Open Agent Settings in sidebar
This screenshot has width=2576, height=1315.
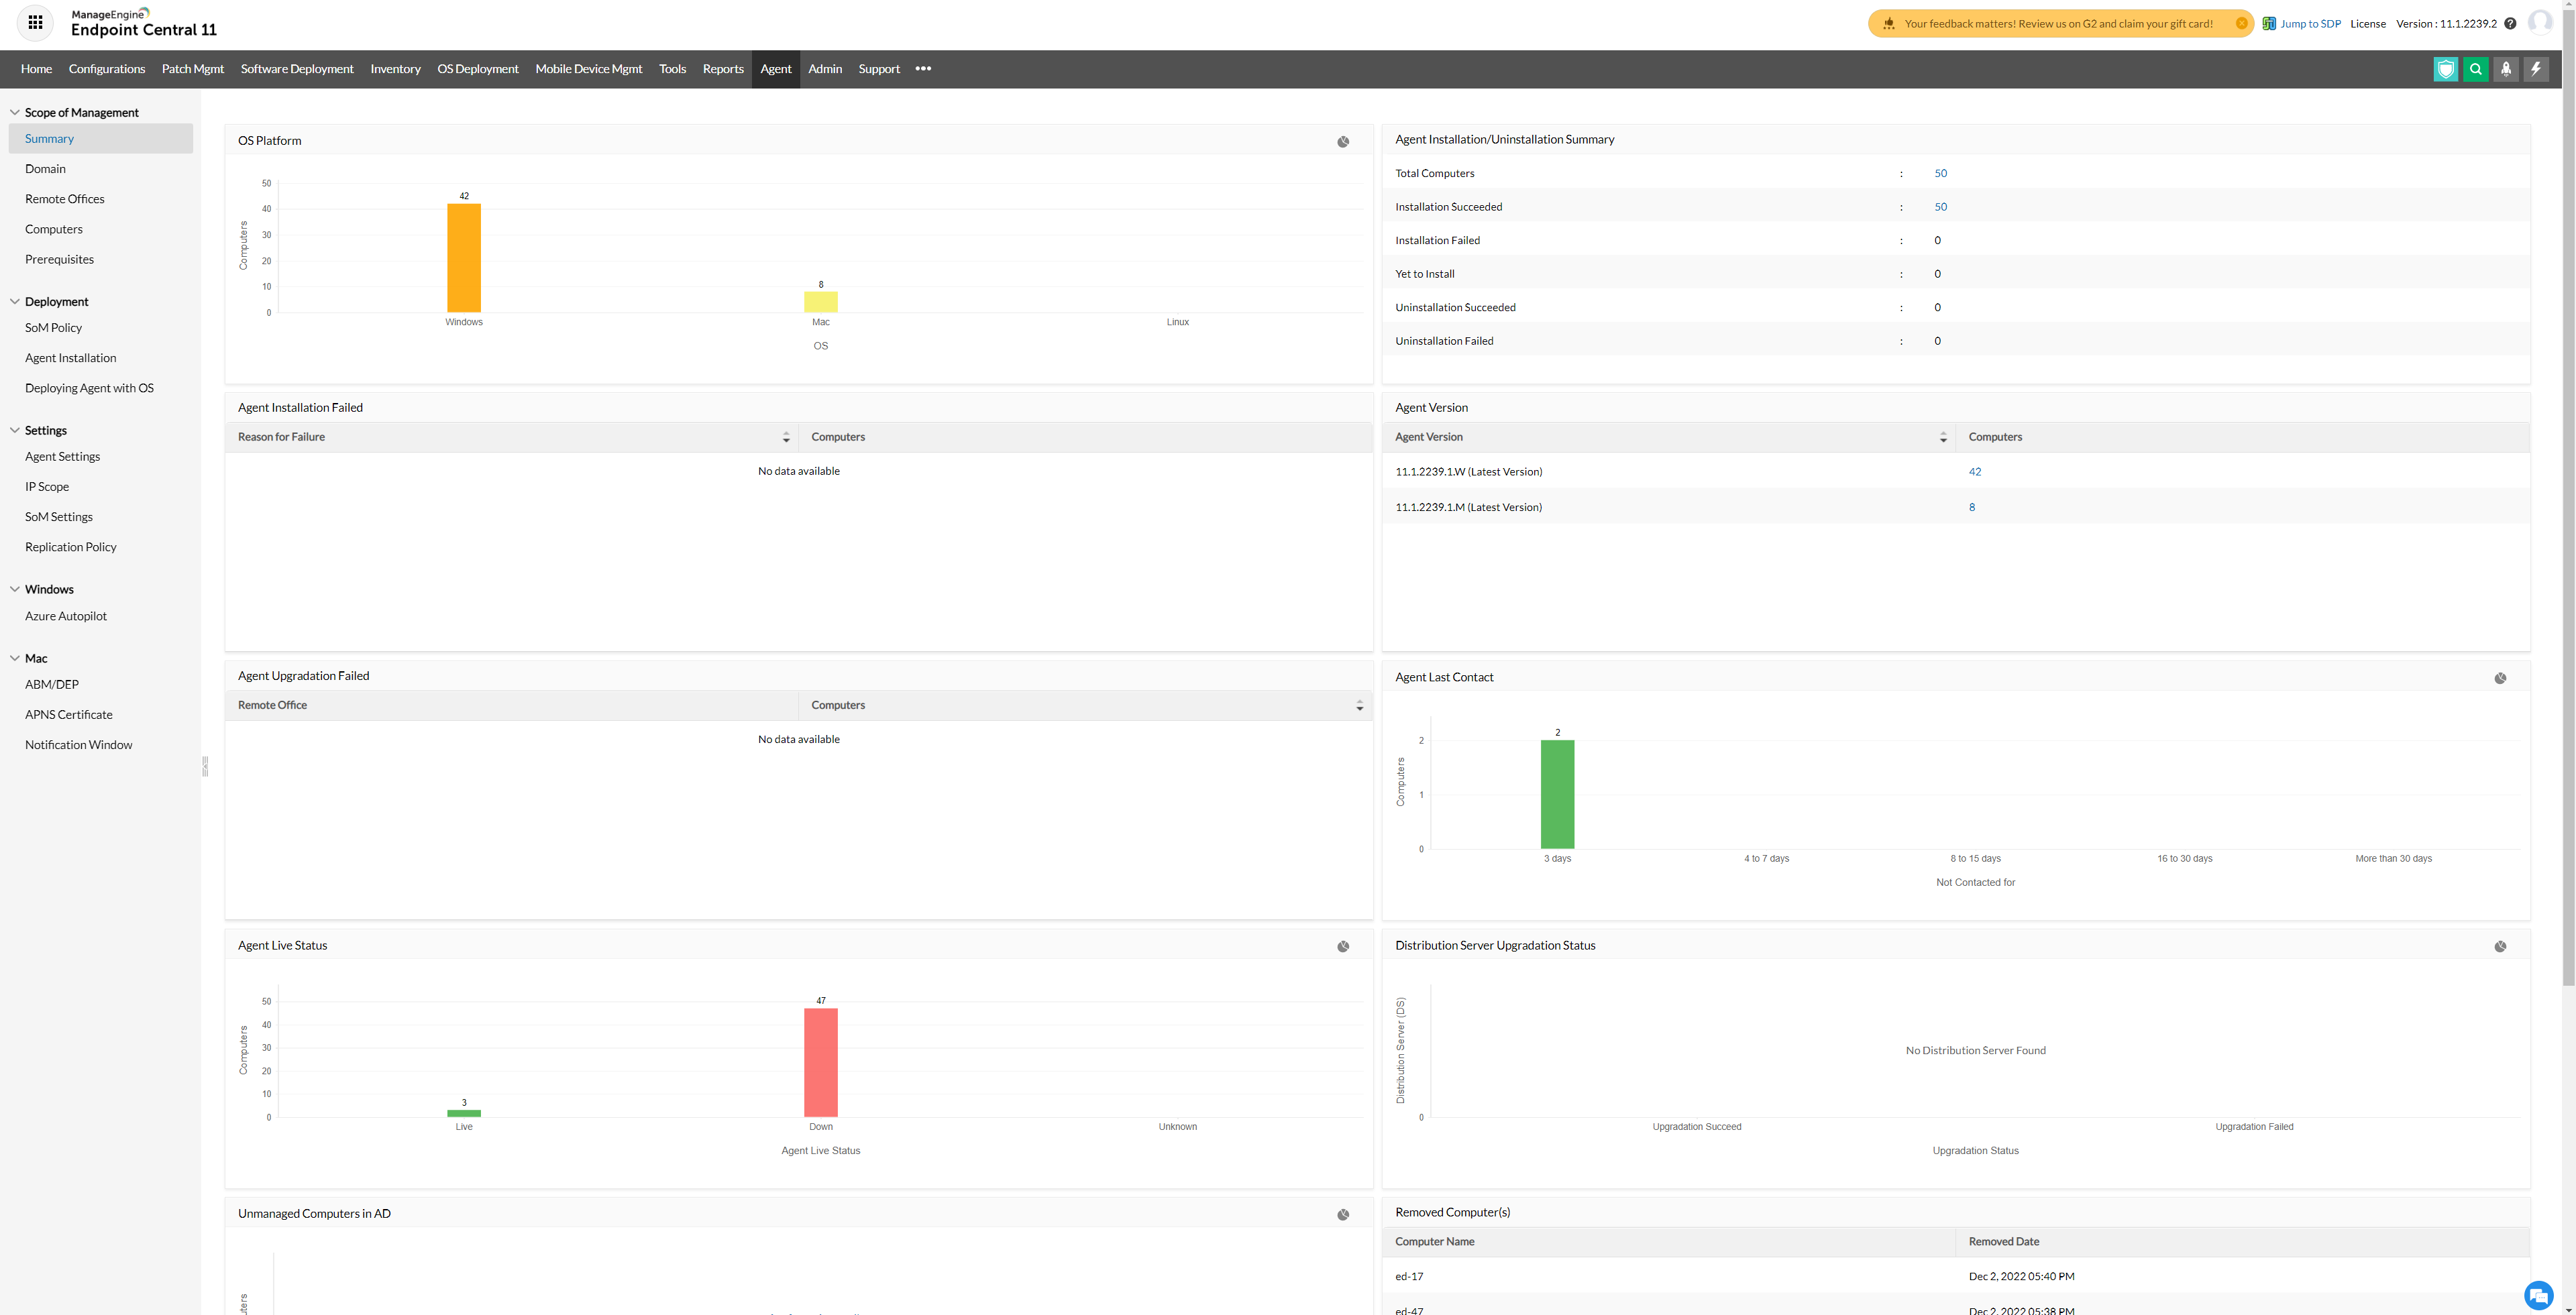click(62, 457)
